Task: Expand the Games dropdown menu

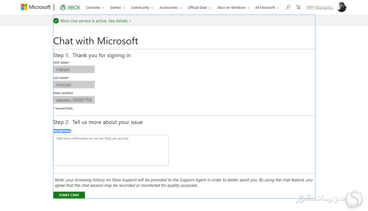Action: click(118, 8)
